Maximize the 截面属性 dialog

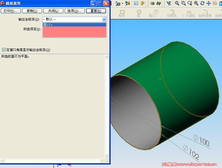pyautogui.click(x=100, y=3)
